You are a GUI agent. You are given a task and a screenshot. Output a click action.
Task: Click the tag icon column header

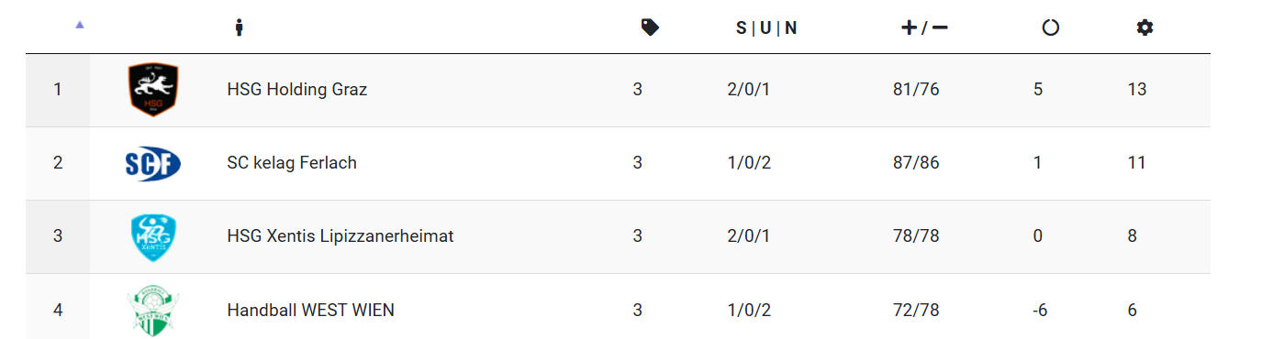650,27
